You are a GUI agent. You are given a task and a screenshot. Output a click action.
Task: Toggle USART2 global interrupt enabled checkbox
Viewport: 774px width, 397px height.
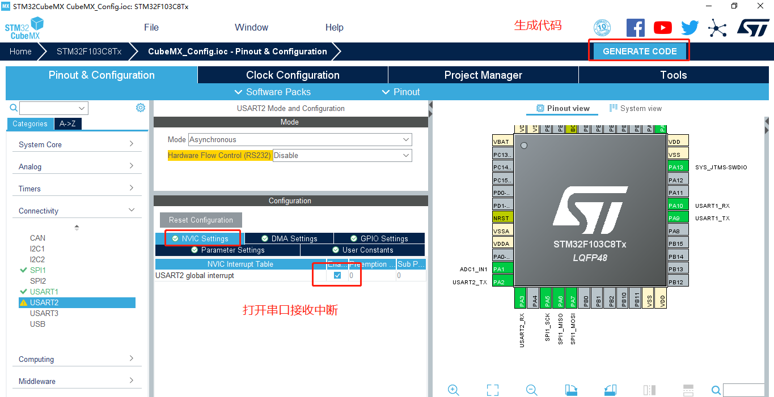pos(337,275)
